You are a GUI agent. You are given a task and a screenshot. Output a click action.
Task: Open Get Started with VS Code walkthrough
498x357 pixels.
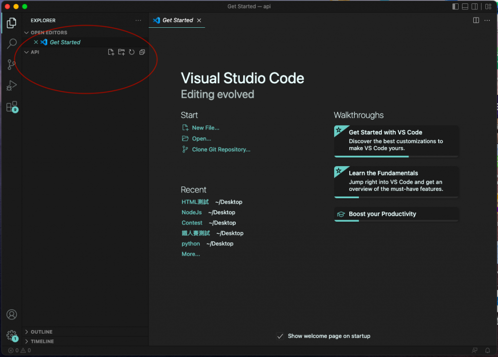click(x=396, y=141)
